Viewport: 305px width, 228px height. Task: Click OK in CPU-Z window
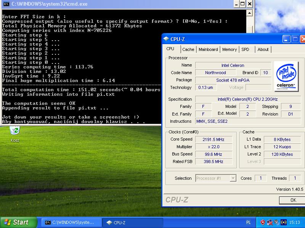click(292, 200)
